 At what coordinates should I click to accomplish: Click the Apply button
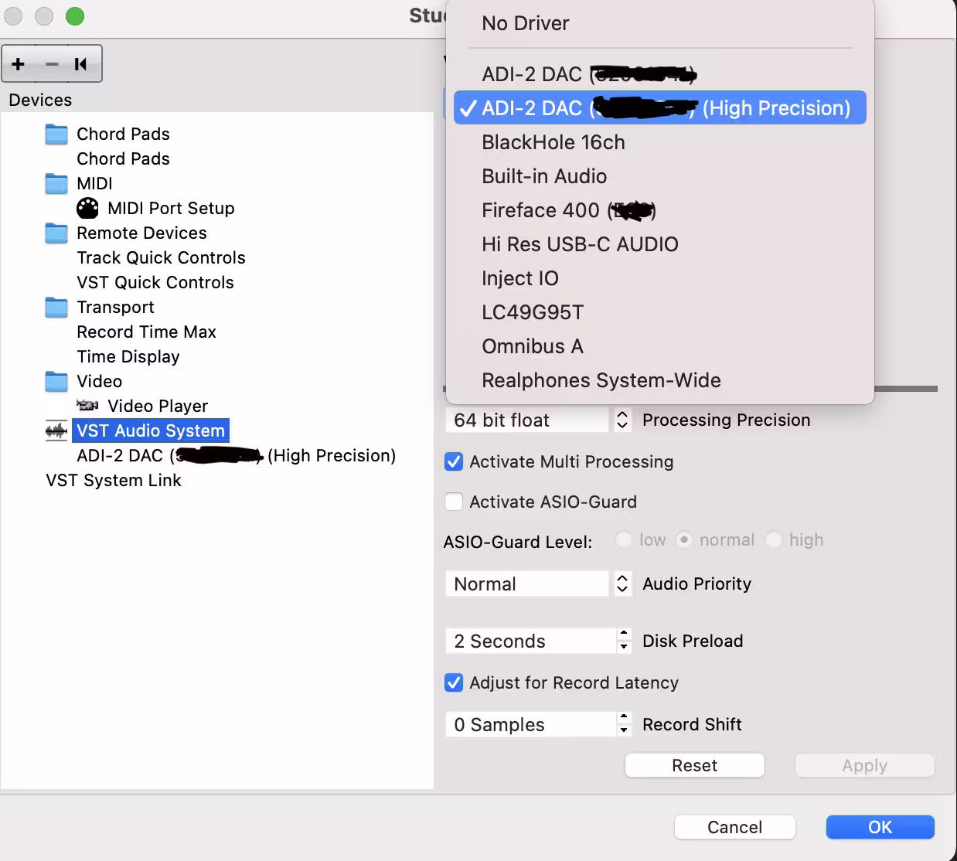(864, 765)
